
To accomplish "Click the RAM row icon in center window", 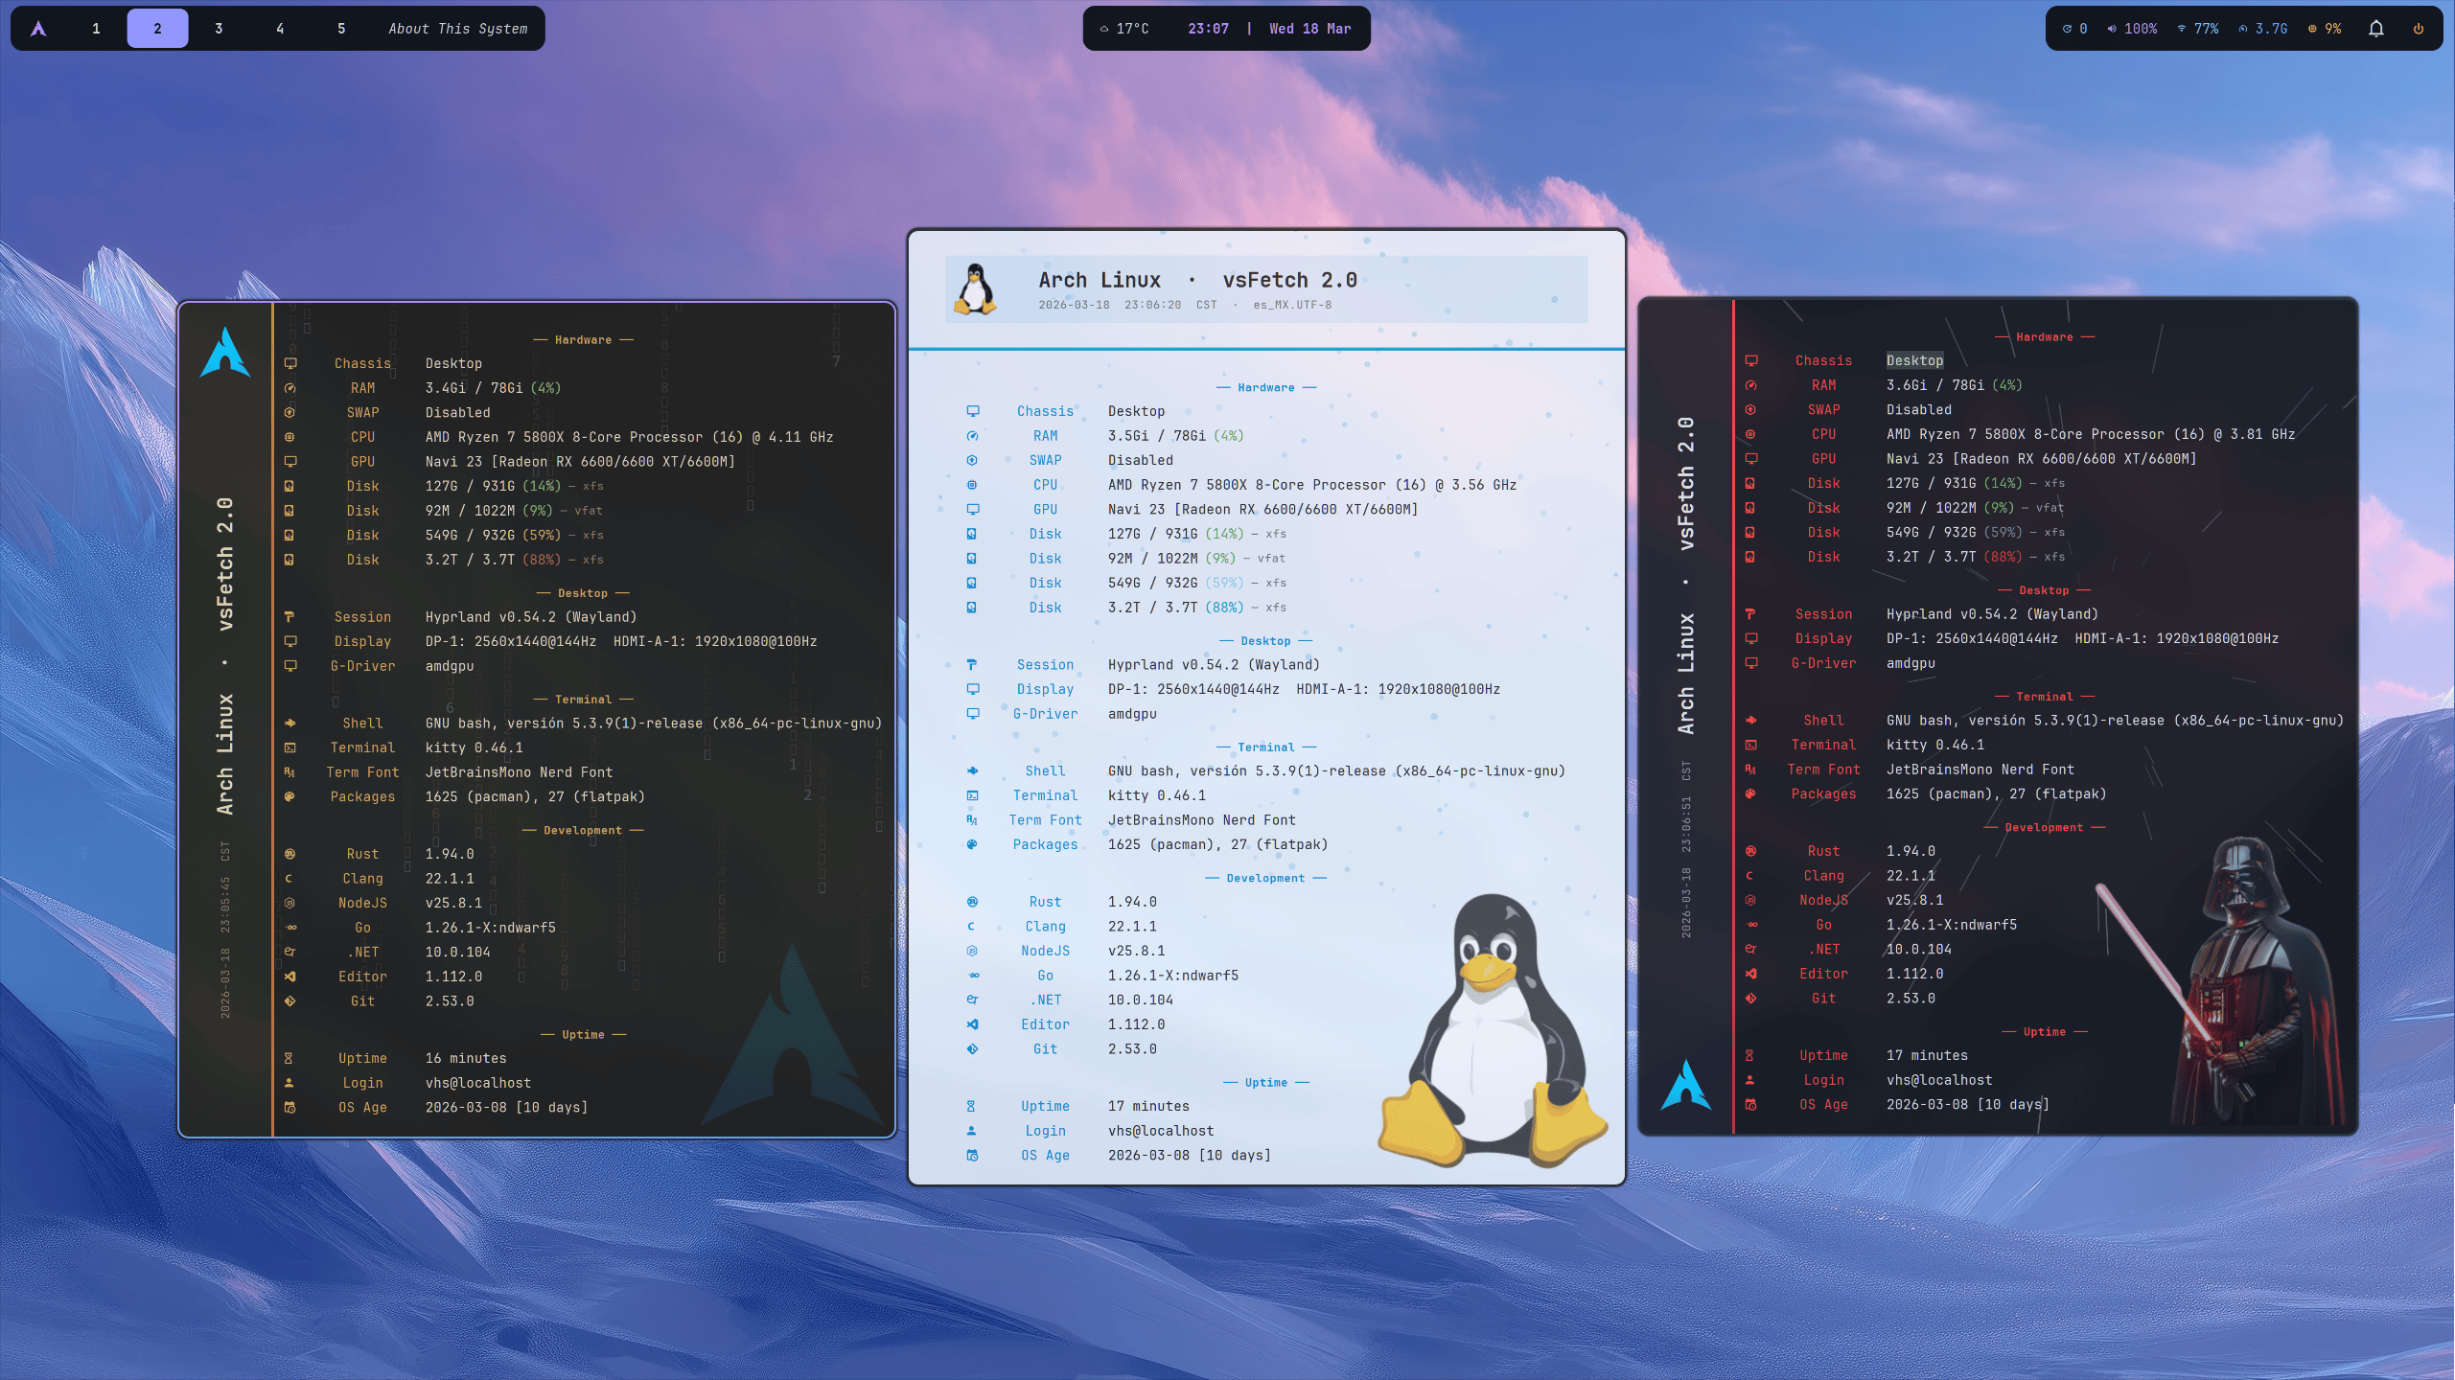I will tap(972, 436).
